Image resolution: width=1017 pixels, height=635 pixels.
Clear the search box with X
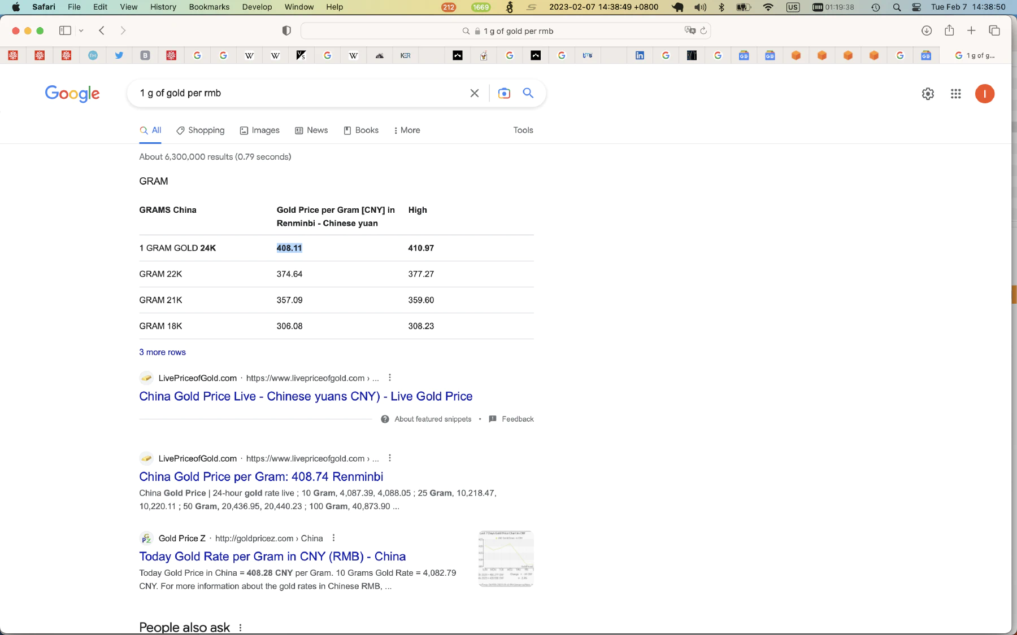(475, 93)
